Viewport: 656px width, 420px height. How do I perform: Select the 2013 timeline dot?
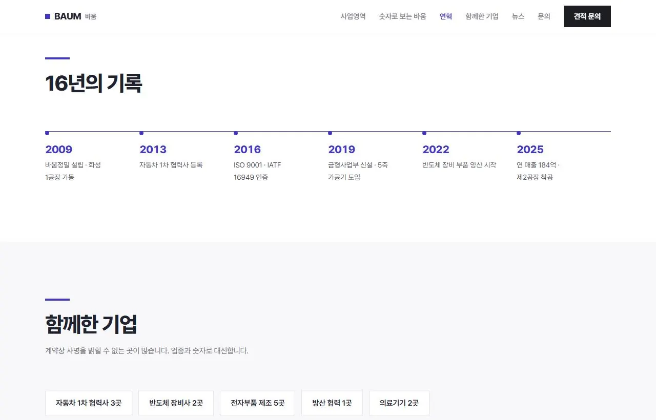[x=141, y=133]
